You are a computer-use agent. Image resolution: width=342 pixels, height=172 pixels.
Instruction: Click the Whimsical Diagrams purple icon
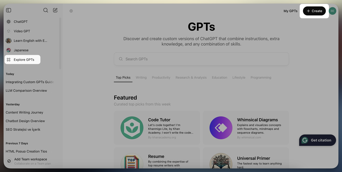point(221,128)
